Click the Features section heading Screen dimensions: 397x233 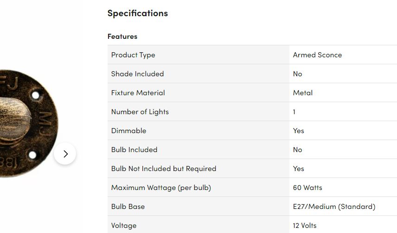pyautogui.click(x=122, y=36)
